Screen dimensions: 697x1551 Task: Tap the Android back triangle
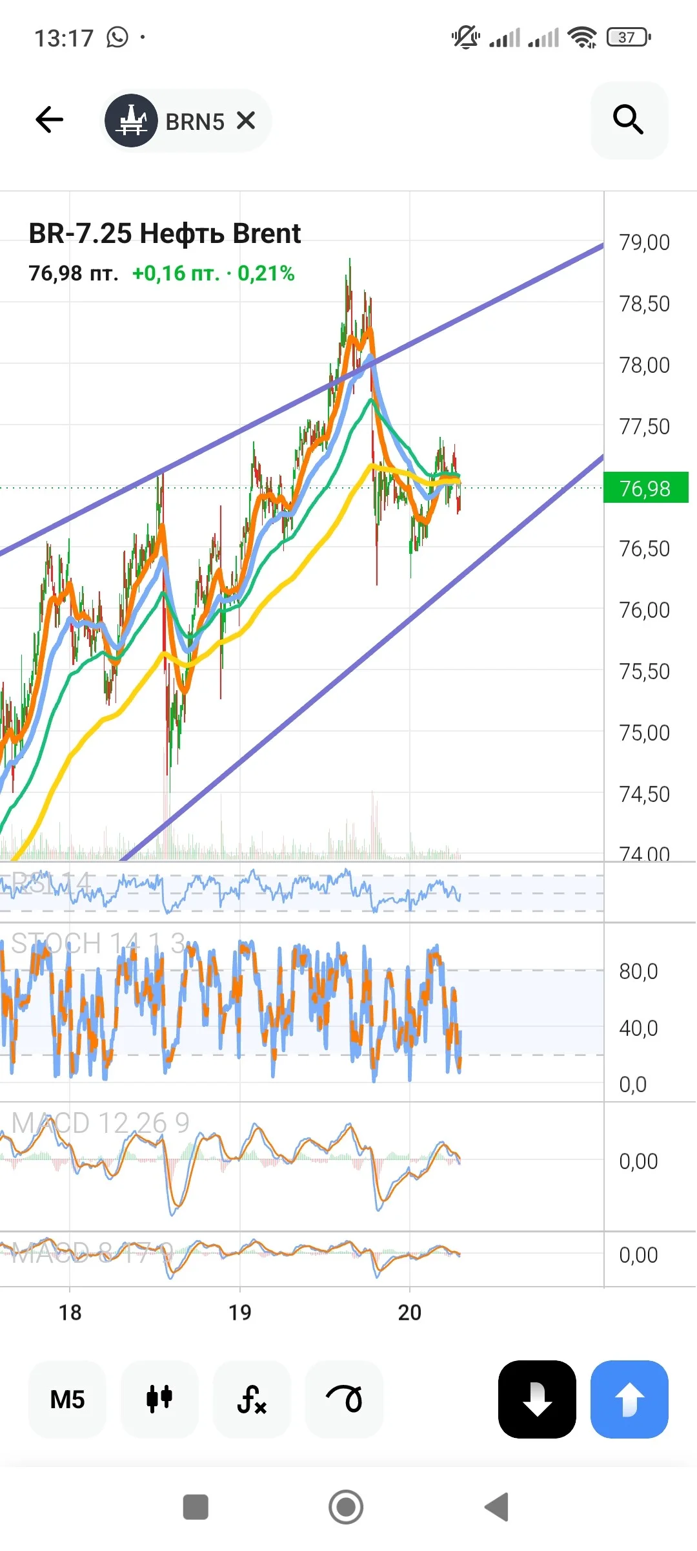click(x=497, y=1507)
